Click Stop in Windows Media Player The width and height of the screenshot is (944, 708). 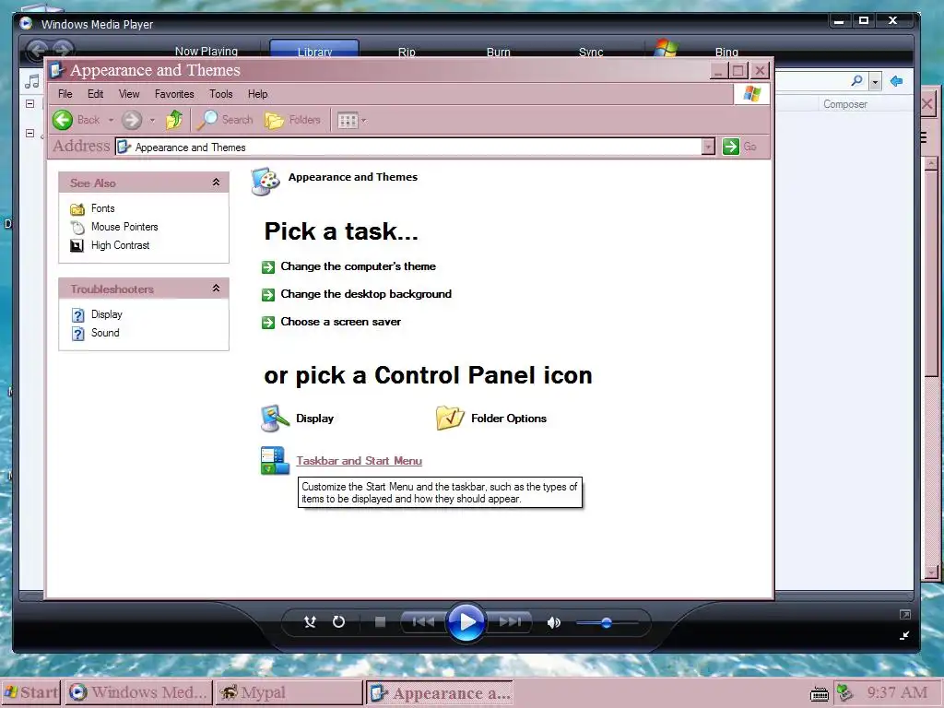pyautogui.click(x=380, y=622)
